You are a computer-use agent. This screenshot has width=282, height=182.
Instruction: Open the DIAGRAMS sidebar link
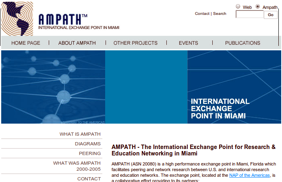coord(88,144)
